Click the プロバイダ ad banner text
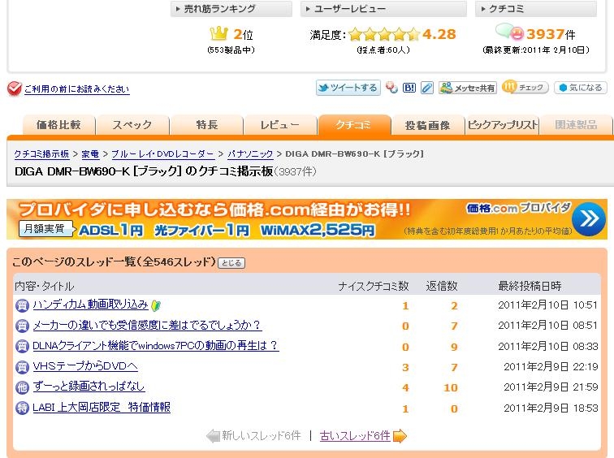The width and height of the screenshot is (614, 458). coord(214,210)
